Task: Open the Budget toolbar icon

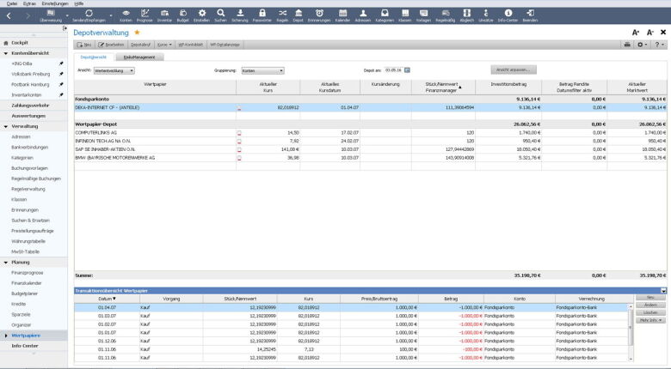Action: [182, 15]
